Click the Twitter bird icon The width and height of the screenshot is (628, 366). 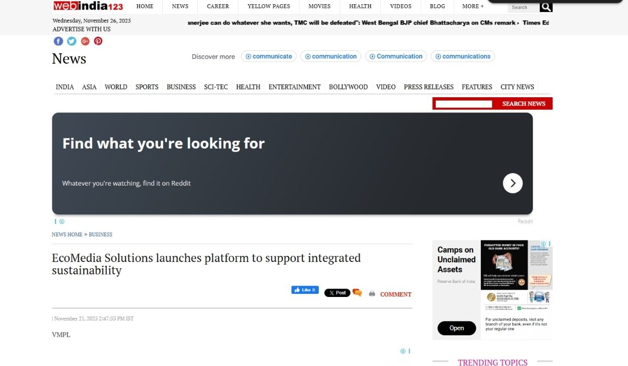(72, 41)
